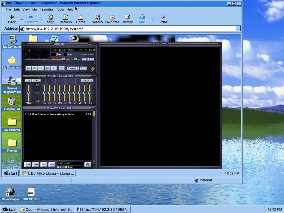Open the Recycle Bin icon

point(12,104)
